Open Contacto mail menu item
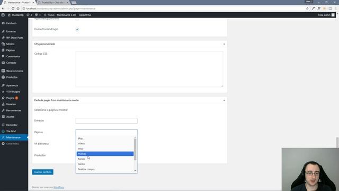 coord(11,63)
